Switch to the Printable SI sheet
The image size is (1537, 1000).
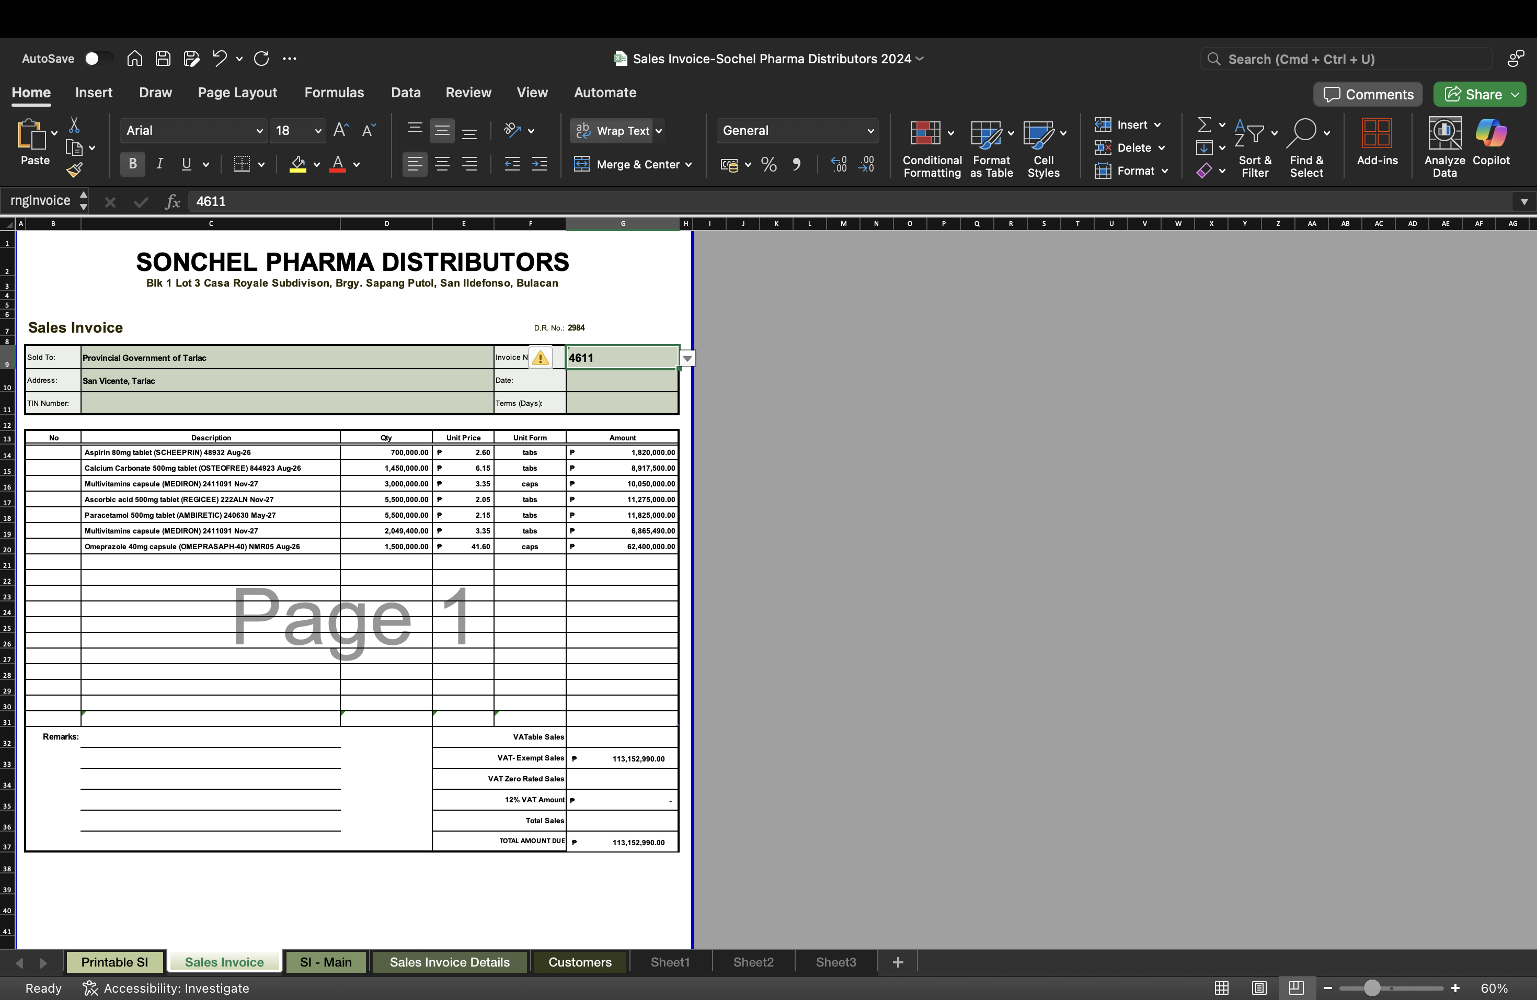(114, 962)
